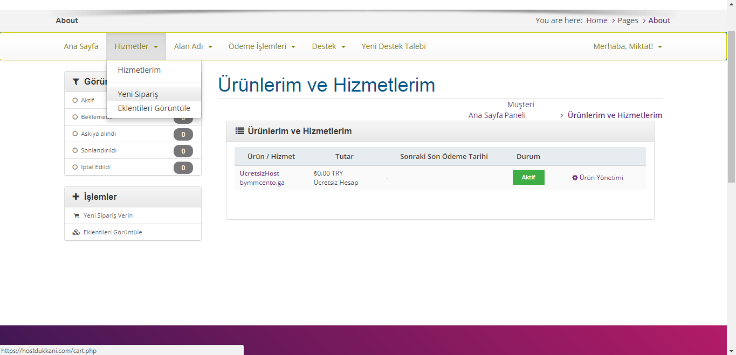Viewport: 736px width, 355px height.
Task: Click the green Aktif status button
Action: pos(528,177)
